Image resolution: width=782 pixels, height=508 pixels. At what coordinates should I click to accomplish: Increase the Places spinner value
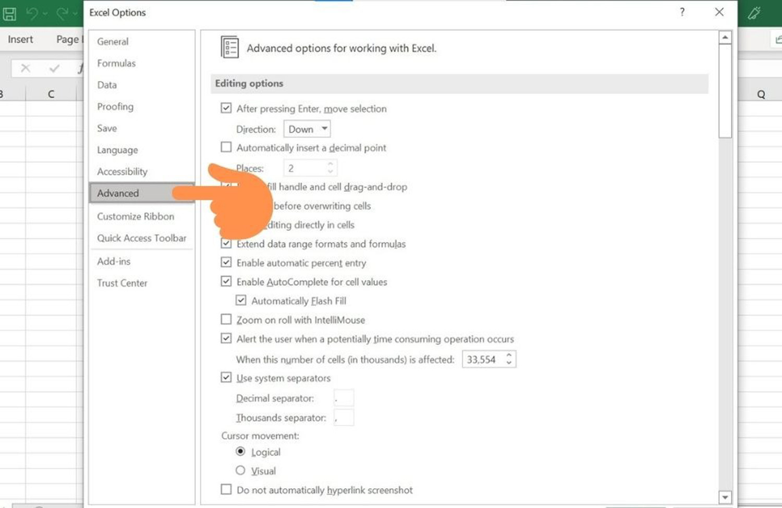331,164
